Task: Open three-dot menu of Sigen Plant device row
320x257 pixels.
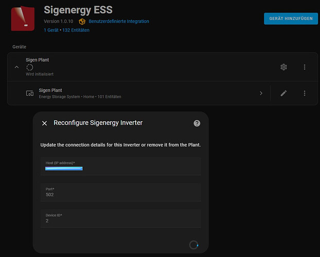Action: click(305, 93)
